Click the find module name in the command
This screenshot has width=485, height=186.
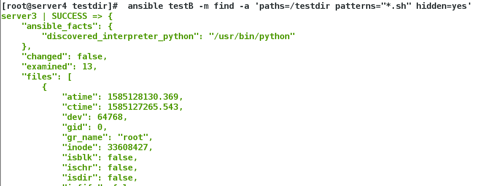click(224, 6)
